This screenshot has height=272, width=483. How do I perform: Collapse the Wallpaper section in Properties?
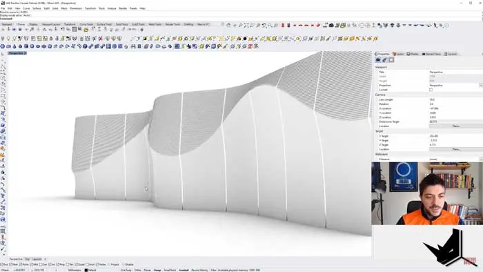click(382, 155)
